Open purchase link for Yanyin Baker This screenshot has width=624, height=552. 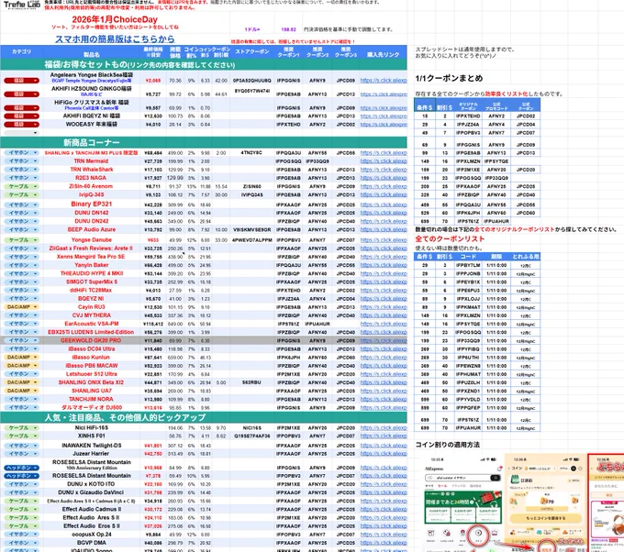pos(384,265)
